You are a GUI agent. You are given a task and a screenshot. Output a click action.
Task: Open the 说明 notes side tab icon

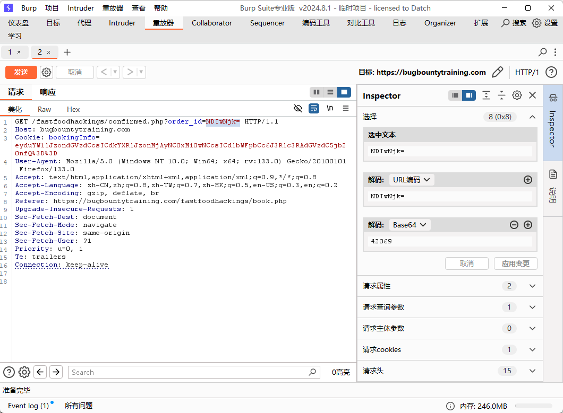[553, 174]
